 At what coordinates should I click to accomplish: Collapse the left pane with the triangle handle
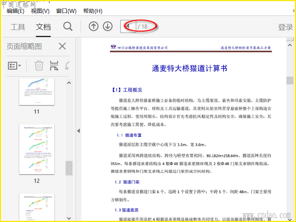tap(78, 131)
